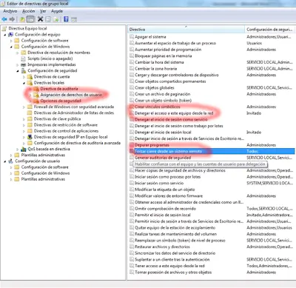
Task: Open the Ver menu
Action: pyautogui.click(x=43, y=11)
